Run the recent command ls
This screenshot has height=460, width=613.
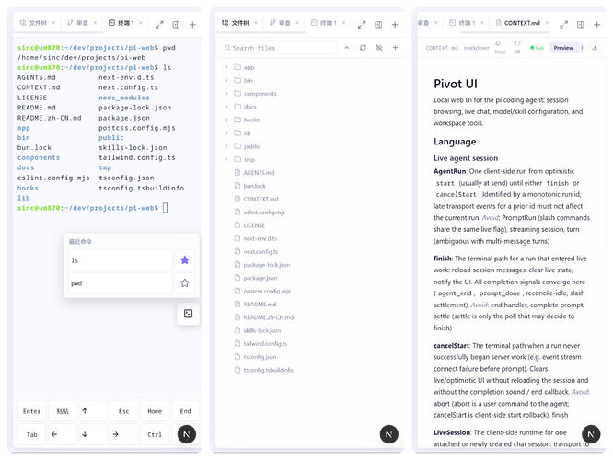[x=120, y=259]
